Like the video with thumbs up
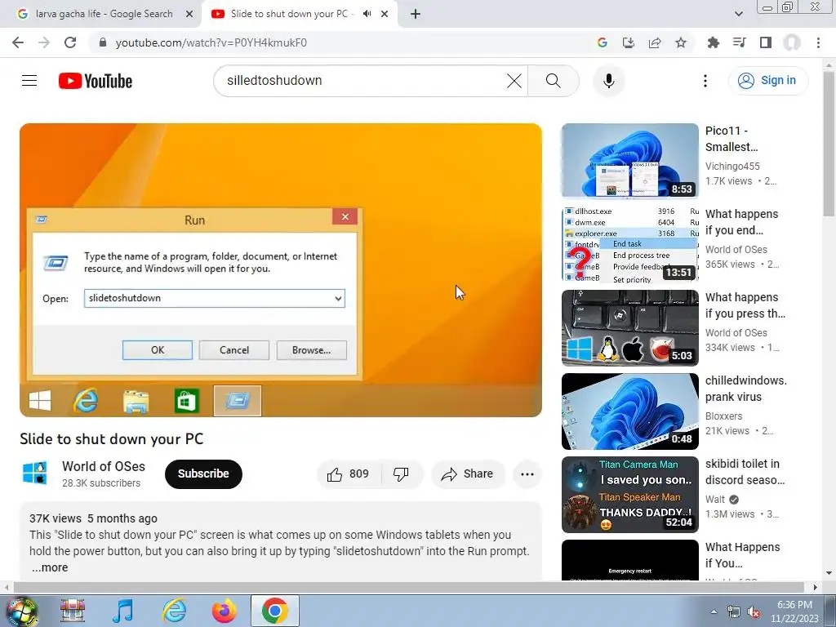This screenshot has width=836, height=627. (349, 474)
